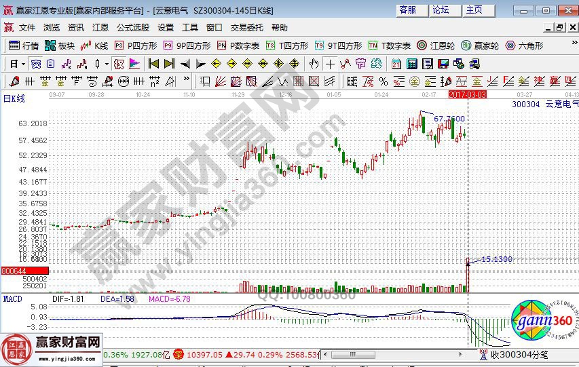Image resolution: width=579 pixels, height=367 pixels.
Task: Click the yellow horizontal expand diamond icon
Action: point(247,64)
